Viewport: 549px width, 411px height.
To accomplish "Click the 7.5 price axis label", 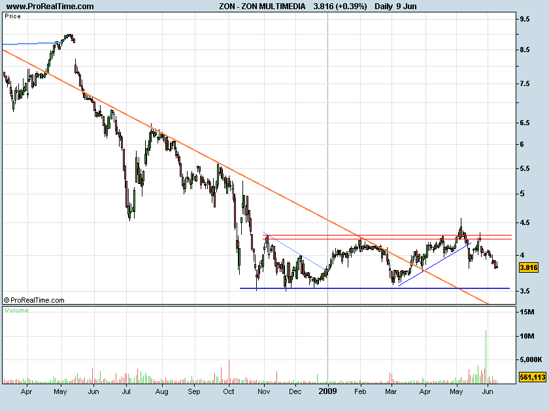I will coord(525,84).
